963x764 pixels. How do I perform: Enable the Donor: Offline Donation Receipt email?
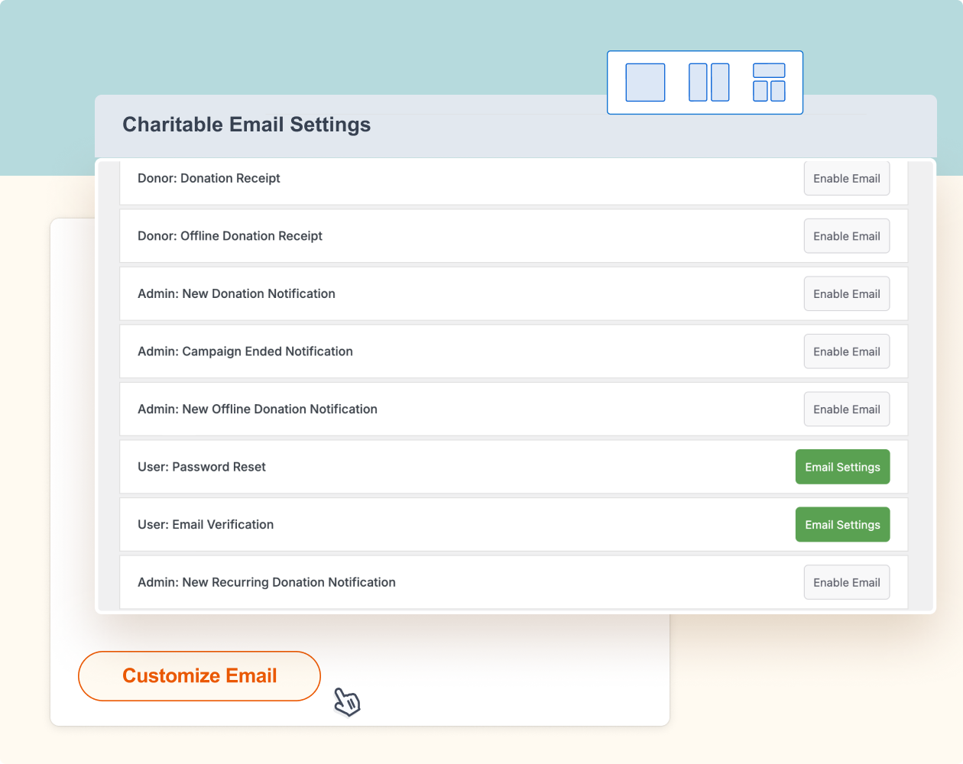[x=846, y=235]
